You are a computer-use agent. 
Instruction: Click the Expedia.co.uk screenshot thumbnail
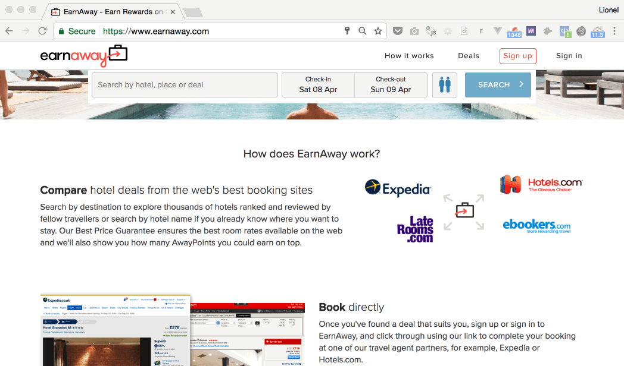tap(116, 330)
